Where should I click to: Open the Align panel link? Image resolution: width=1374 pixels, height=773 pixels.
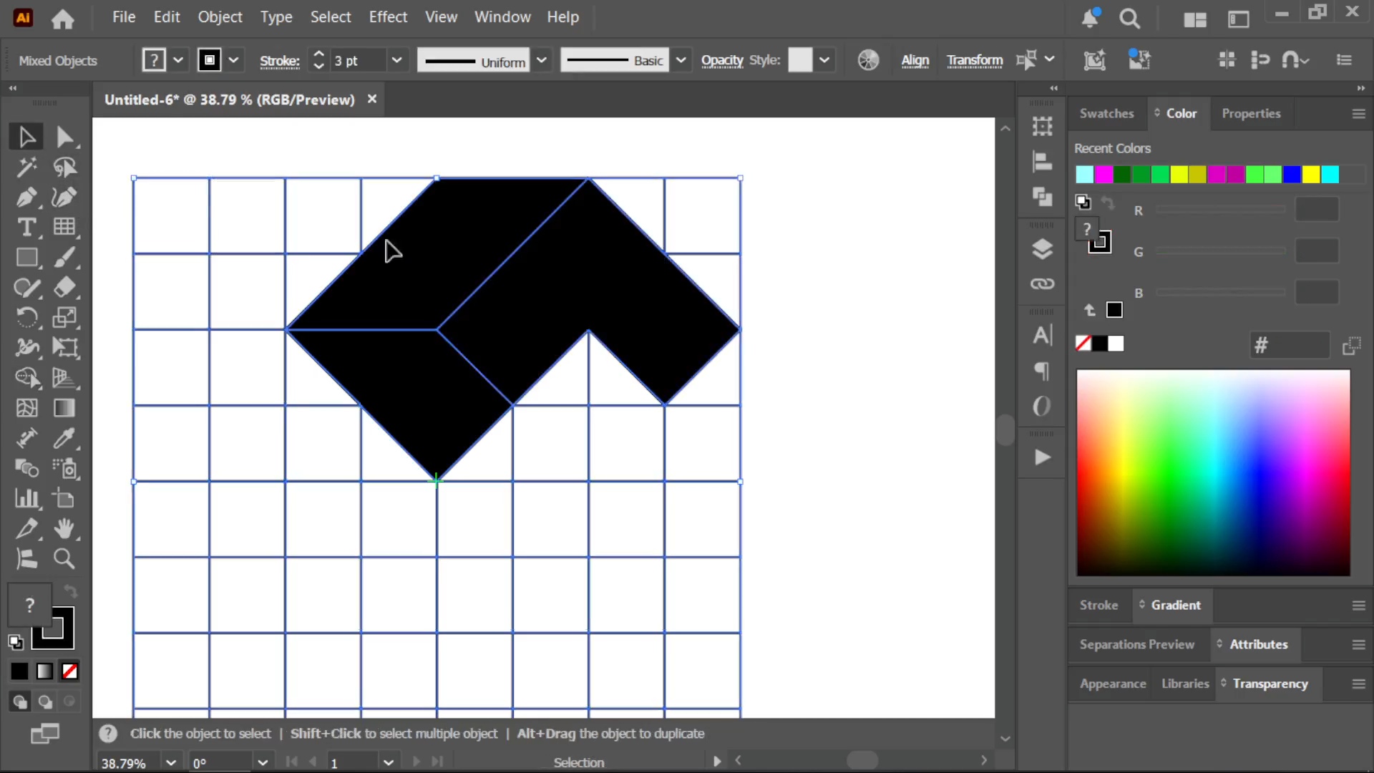[x=915, y=60]
